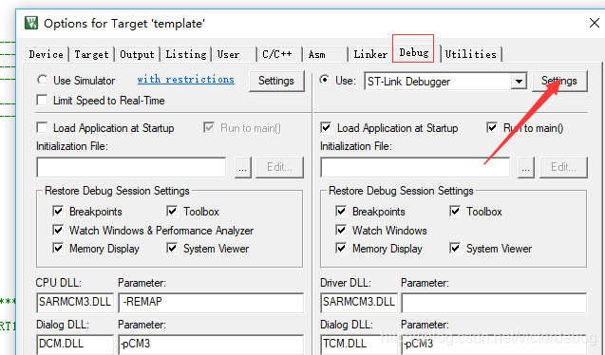Uncheck debugger Toolbox checkbox
The image size is (605, 355).
click(455, 212)
